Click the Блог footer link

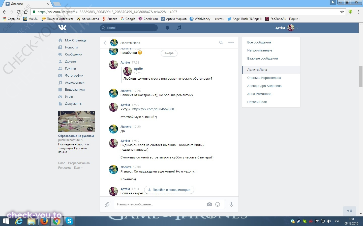point(62,163)
